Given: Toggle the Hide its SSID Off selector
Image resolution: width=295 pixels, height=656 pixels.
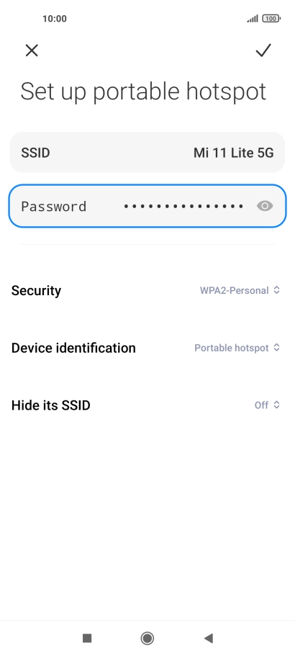Looking at the screenshot, I should [267, 405].
